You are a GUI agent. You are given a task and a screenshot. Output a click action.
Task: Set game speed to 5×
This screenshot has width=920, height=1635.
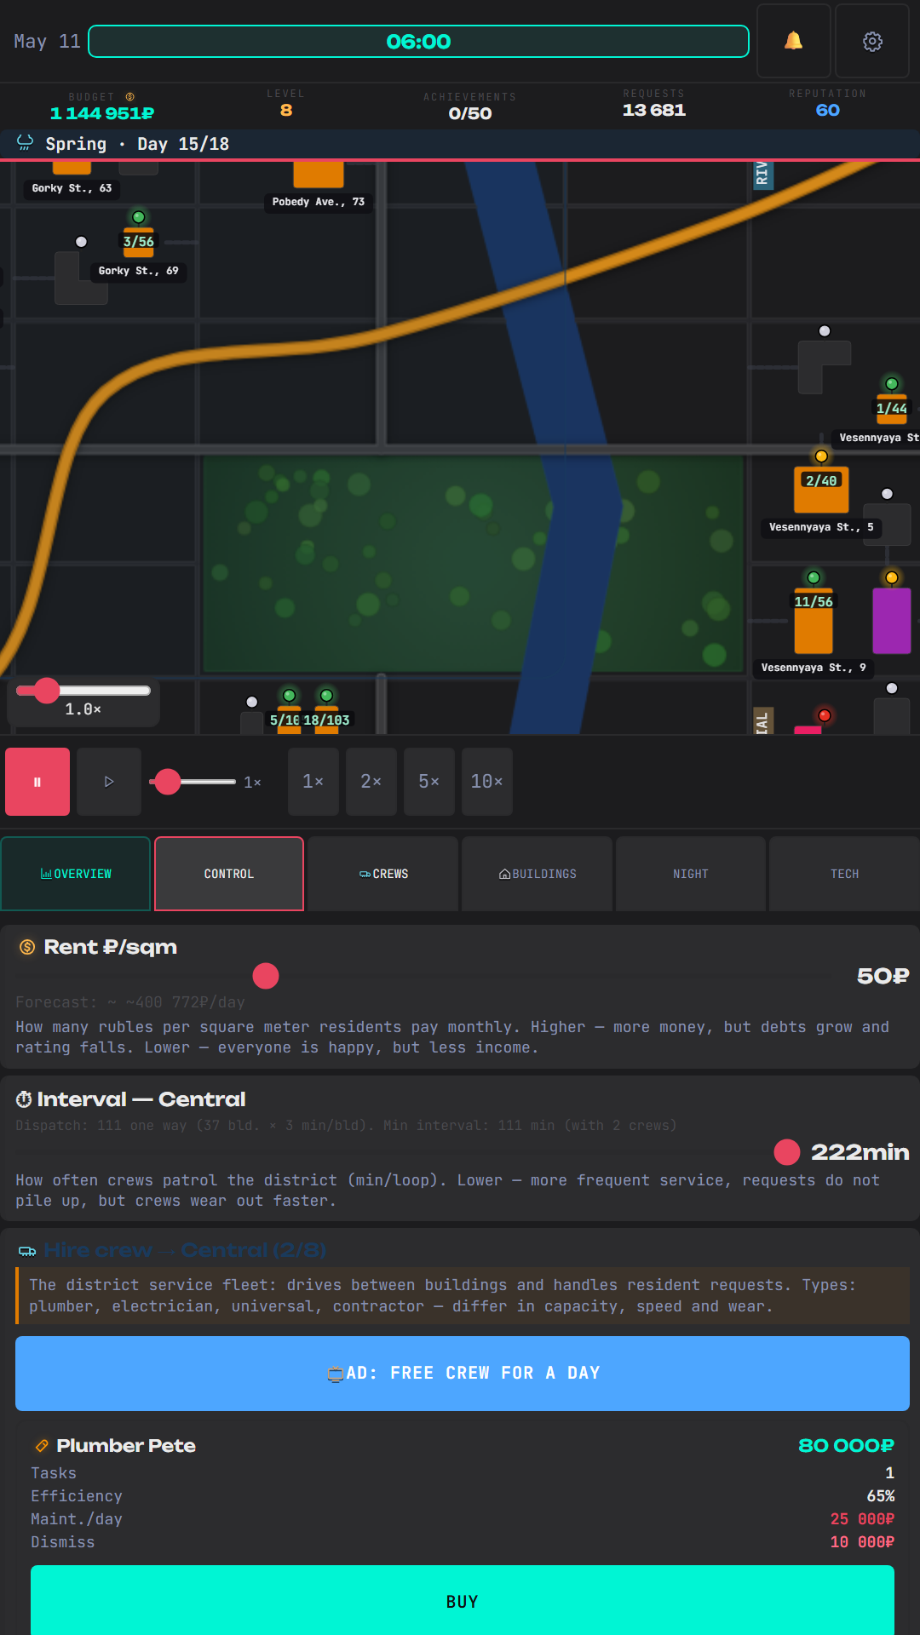coord(429,782)
